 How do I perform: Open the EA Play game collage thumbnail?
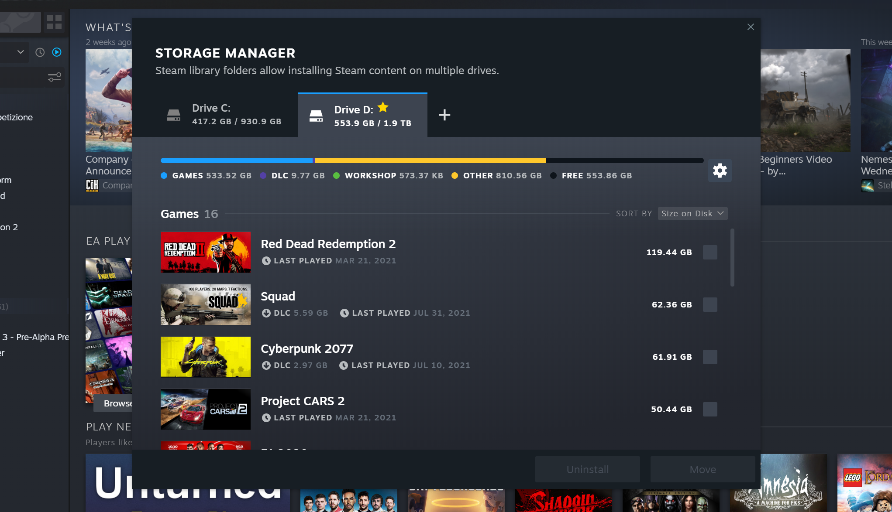pos(109,330)
